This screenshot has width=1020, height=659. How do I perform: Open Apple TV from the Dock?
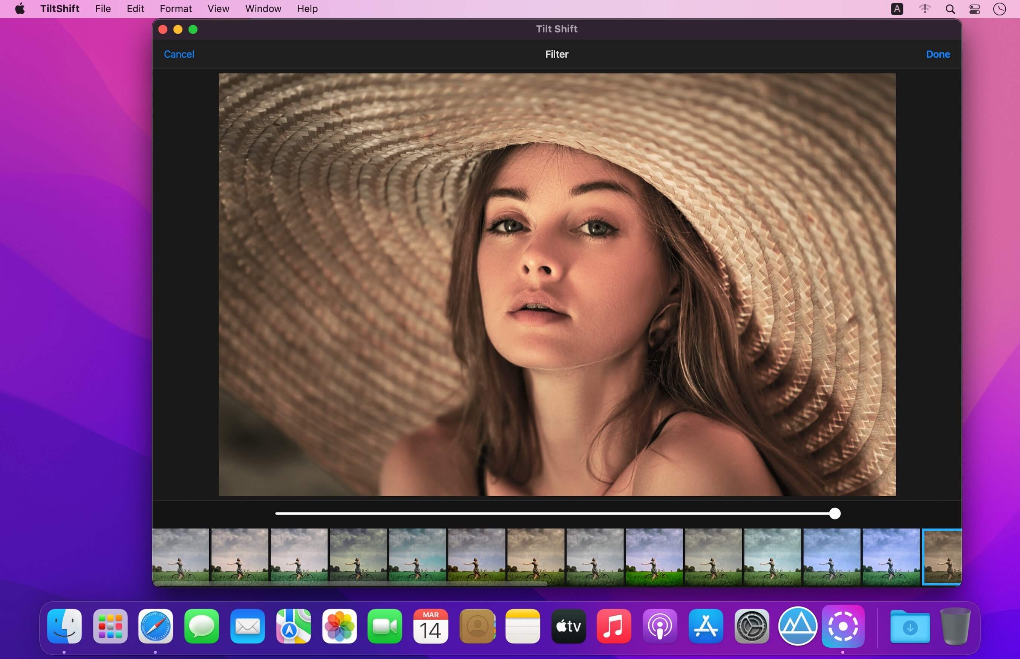coord(568,626)
